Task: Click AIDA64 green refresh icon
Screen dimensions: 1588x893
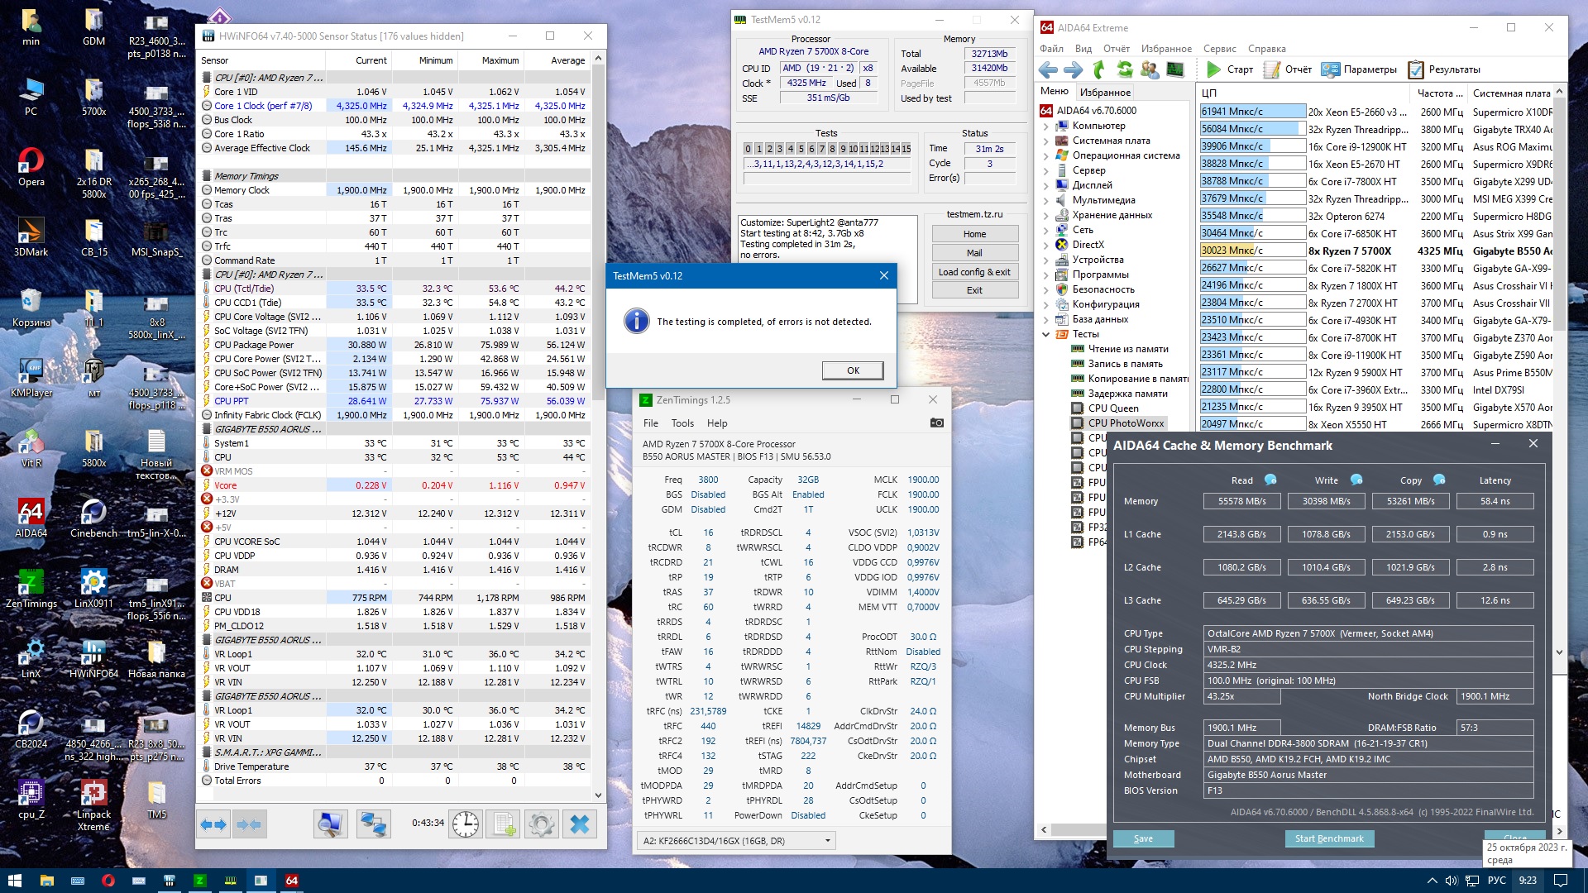Action: click(x=1125, y=69)
